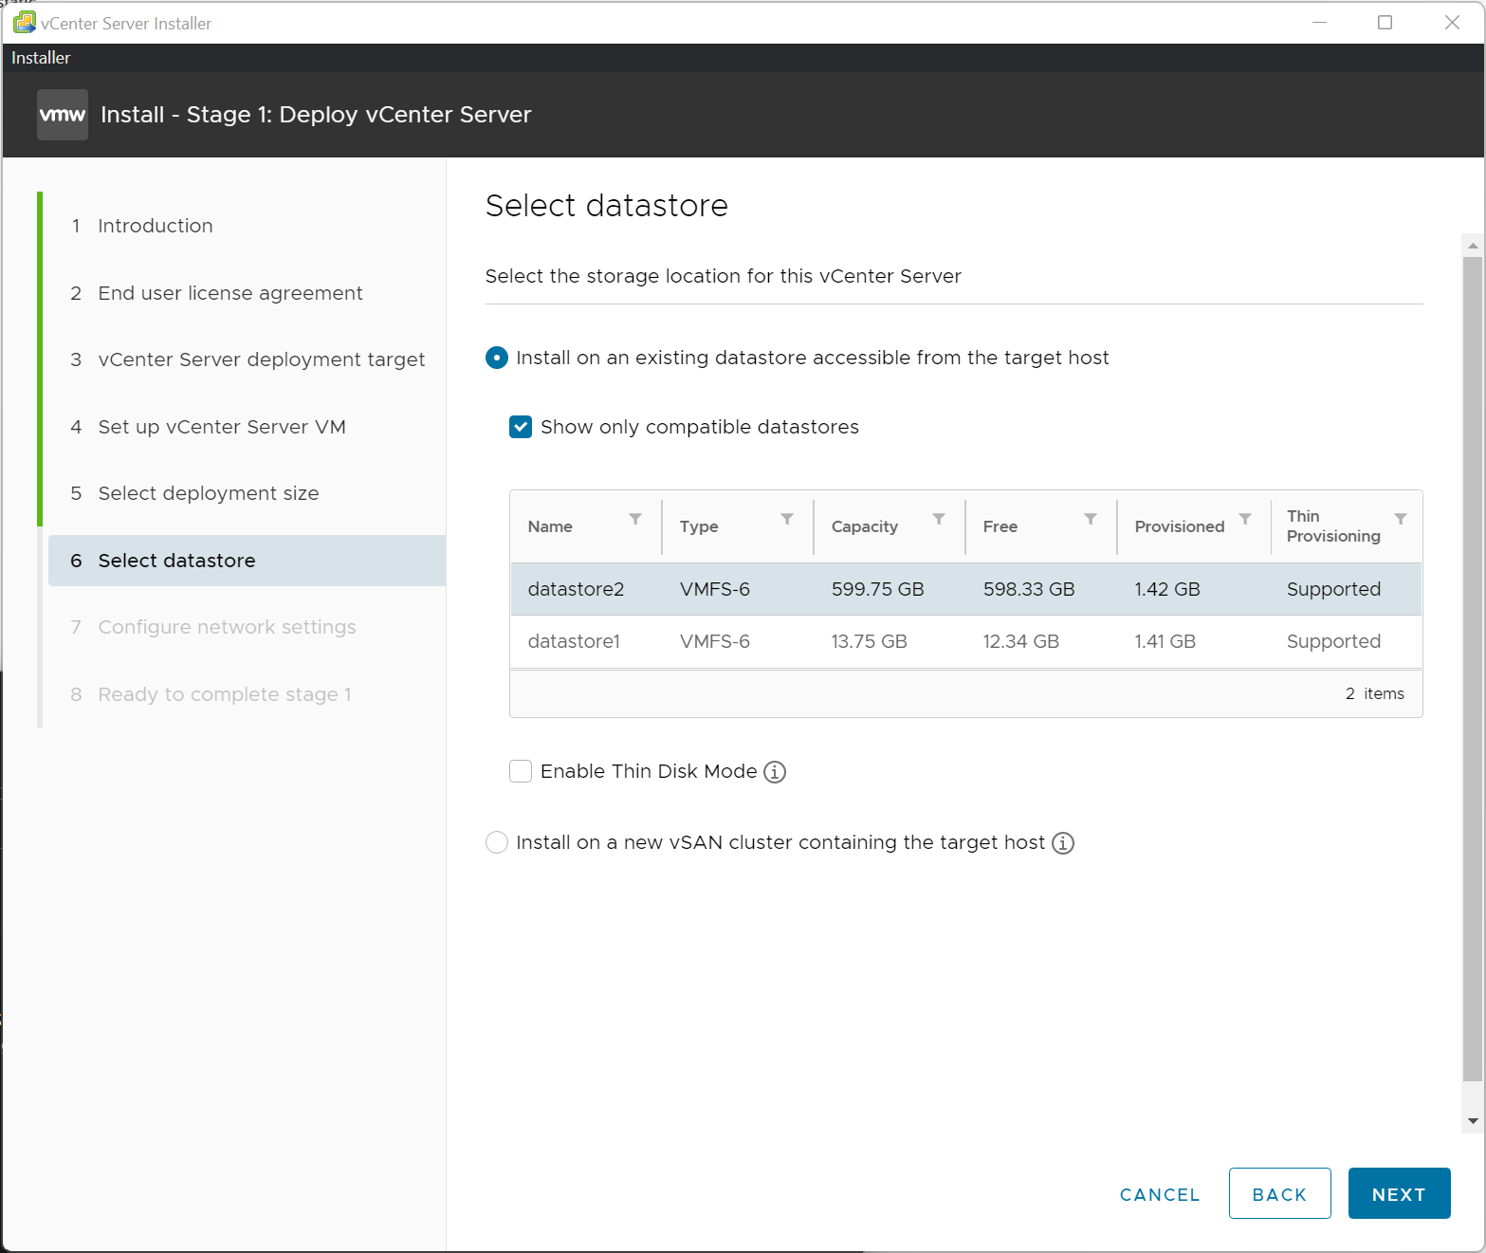Enable Thin Disk Mode
1486x1253 pixels.
[x=520, y=771]
